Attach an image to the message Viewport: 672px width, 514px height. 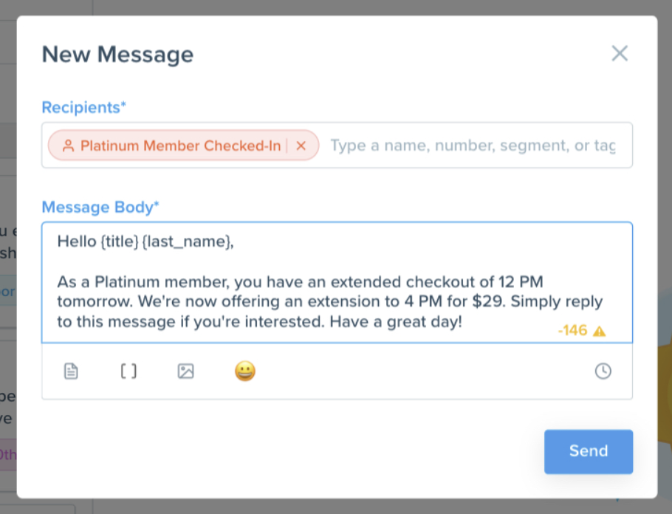[185, 371]
